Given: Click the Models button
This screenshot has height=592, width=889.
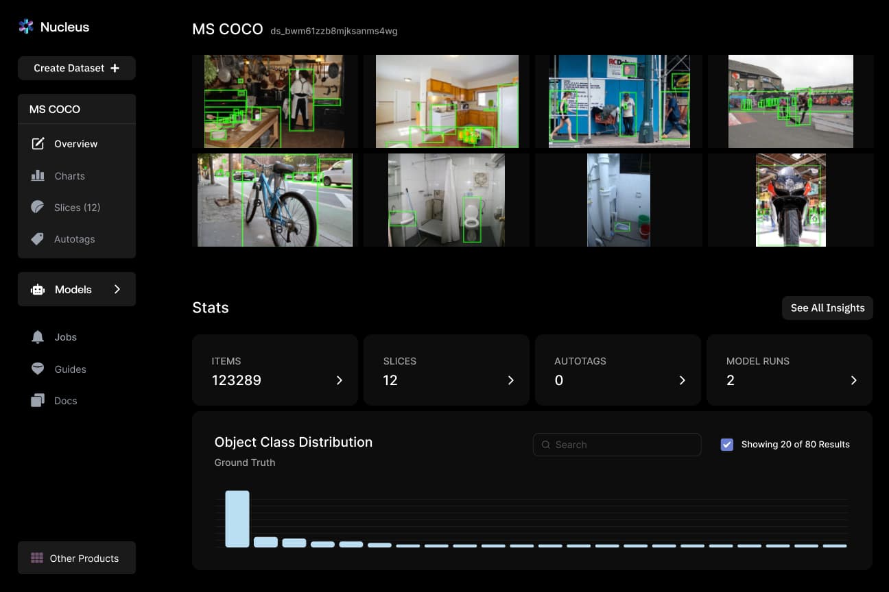Looking at the screenshot, I should [x=77, y=289].
